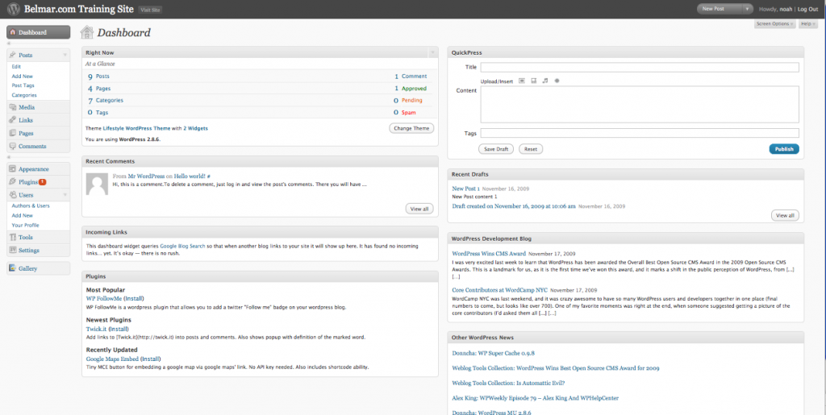Open the 2 Widgets link
826x415 pixels.
195,128
